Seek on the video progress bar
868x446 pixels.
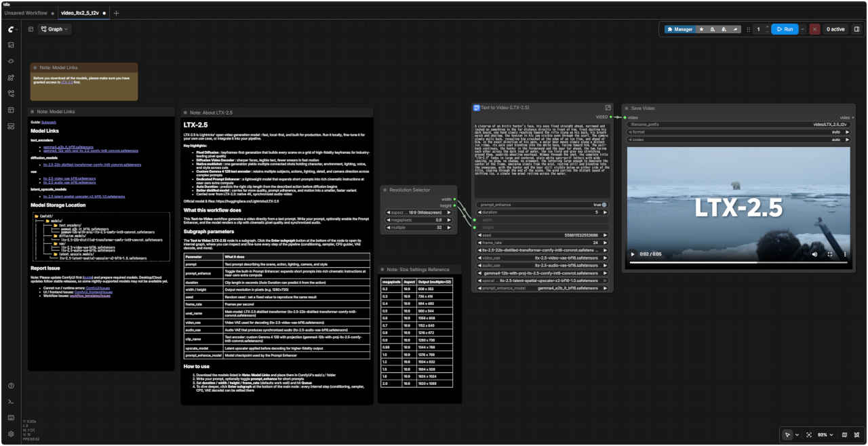coord(738,262)
